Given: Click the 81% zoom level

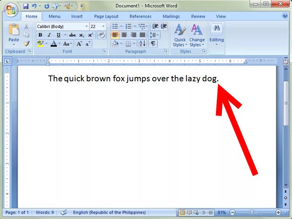Looking at the screenshot, I should [222, 212].
